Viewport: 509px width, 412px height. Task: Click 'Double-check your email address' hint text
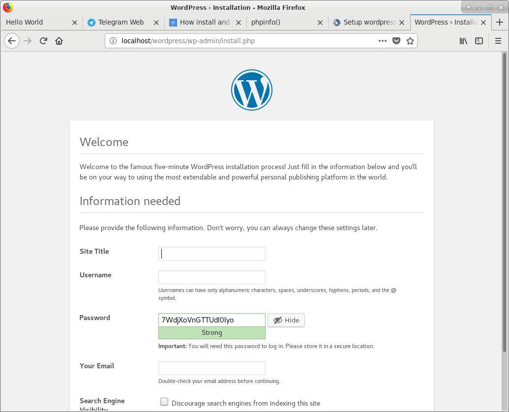point(219,381)
